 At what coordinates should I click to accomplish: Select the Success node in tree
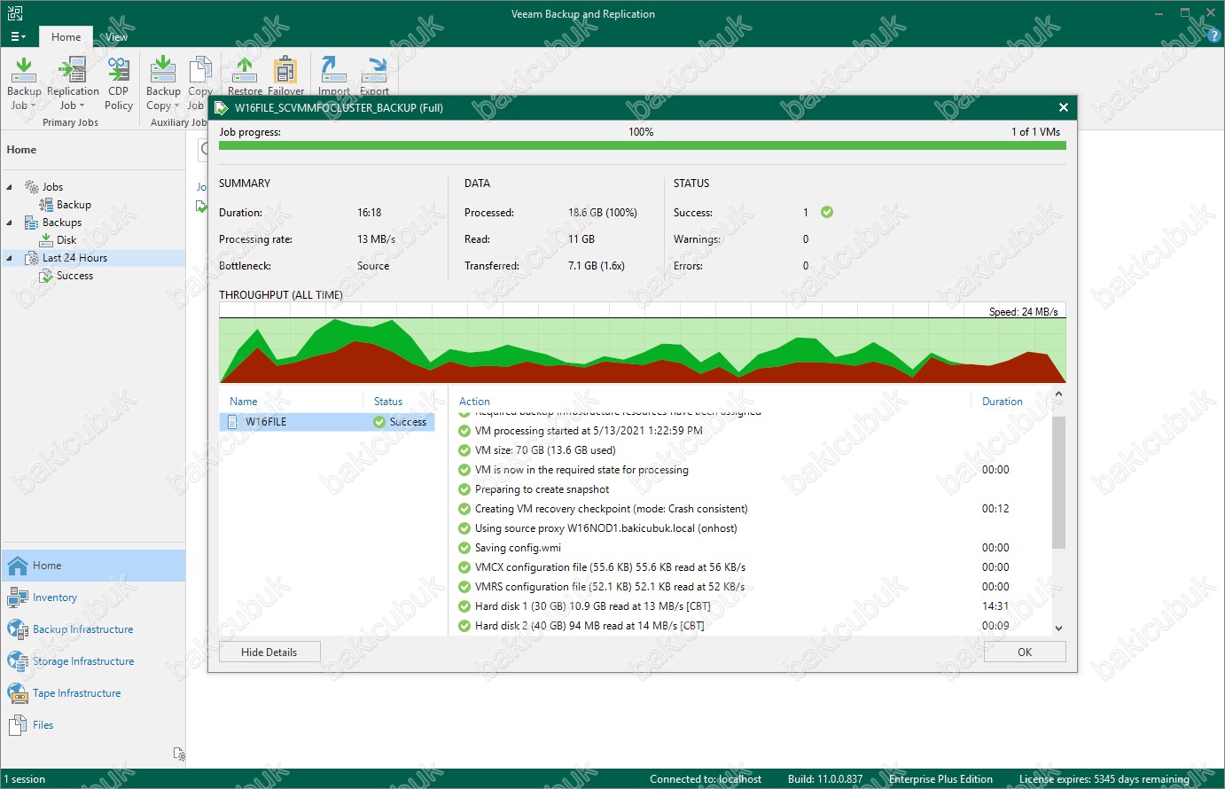point(74,276)
